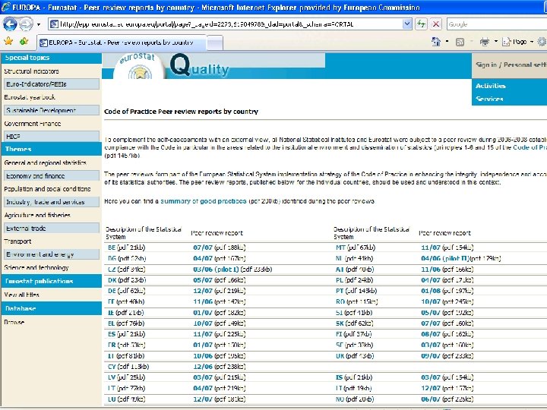
Task: Select Environment and energy theme
Action: click(x=52, y=254)
